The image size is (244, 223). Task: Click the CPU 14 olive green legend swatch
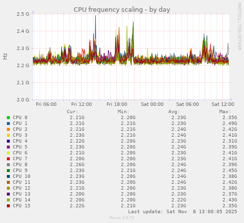8,200
